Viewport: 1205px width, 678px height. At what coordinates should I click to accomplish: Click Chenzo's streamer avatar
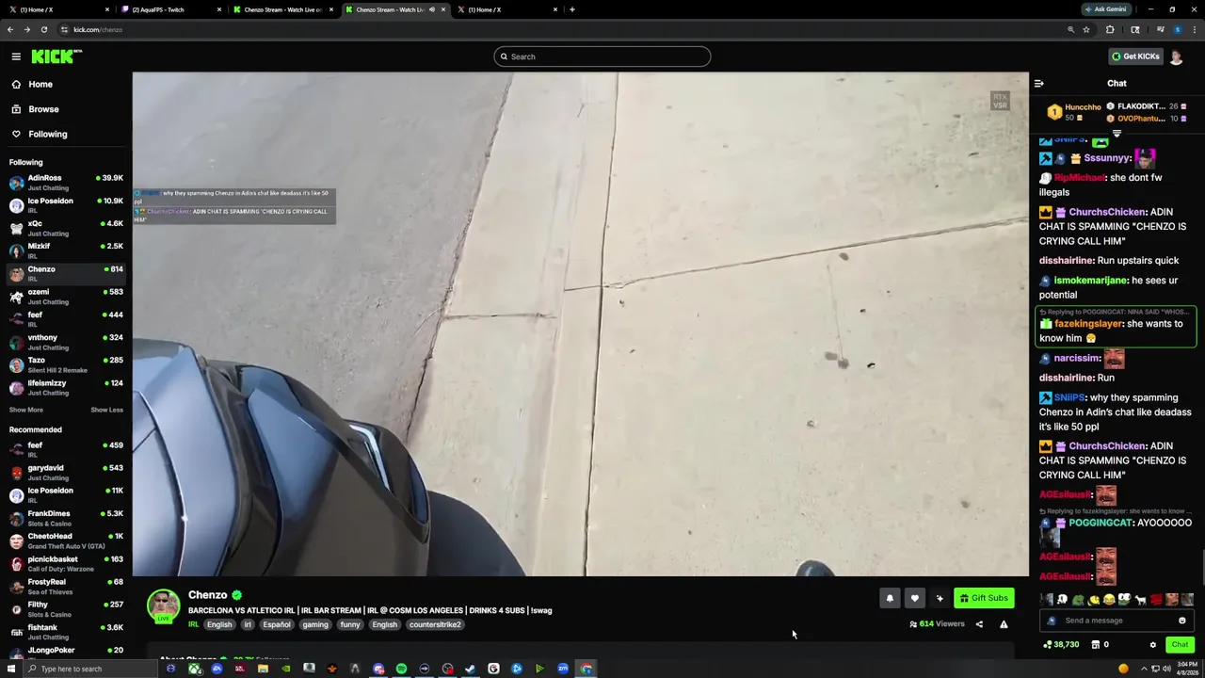(163, 605)
